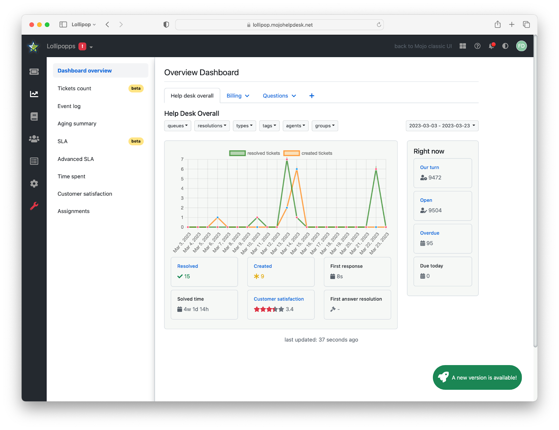Open the settings gear icon in sidebar
The height and width of the screenshot is (430, 559).
34,184
